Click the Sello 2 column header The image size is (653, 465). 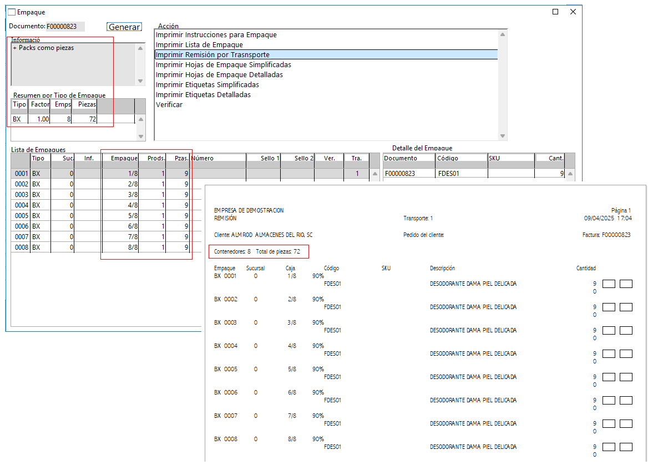297,158
